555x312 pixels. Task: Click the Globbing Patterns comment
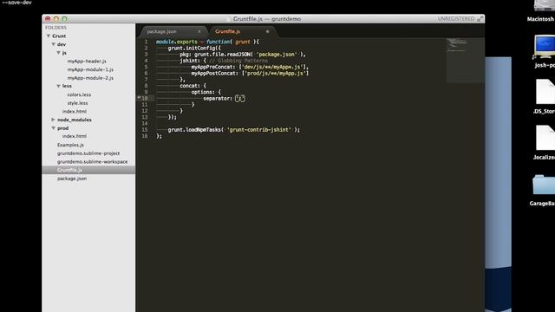[x=238, y=61]
